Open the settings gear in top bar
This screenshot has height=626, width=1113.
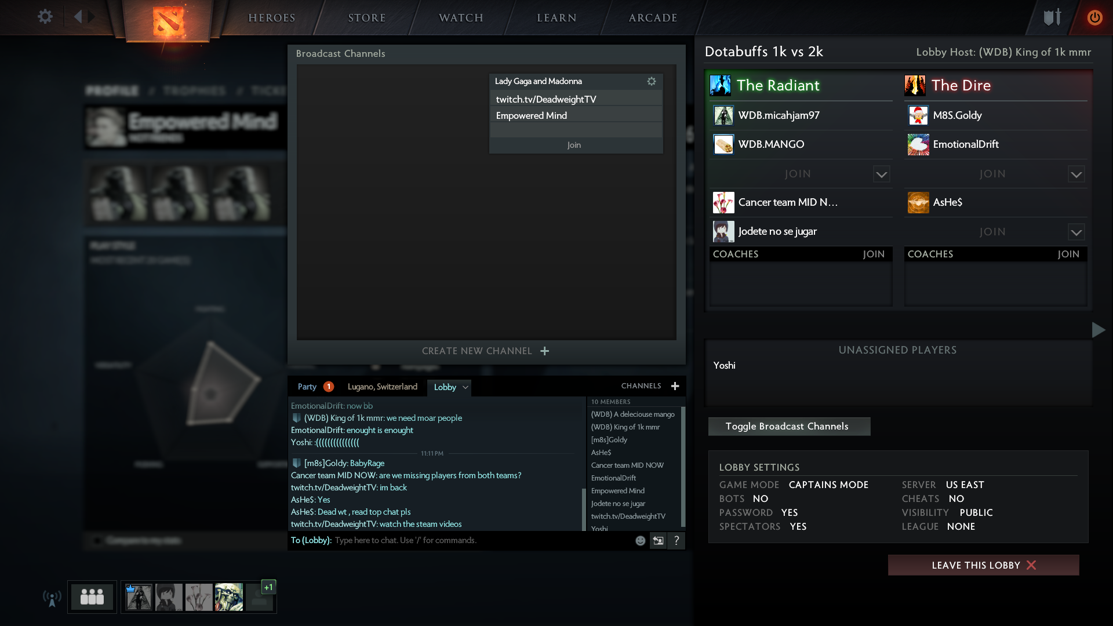[45, 17]
